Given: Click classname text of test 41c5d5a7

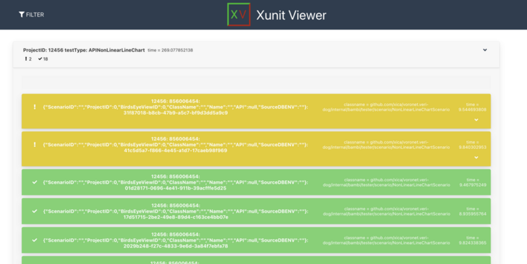Looking at the screenshot, I should click(386, 144).
